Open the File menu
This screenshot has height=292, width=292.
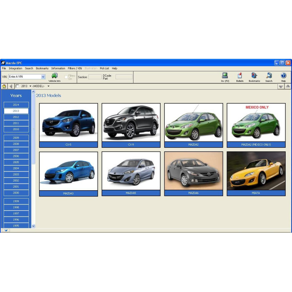coord(4,68)
